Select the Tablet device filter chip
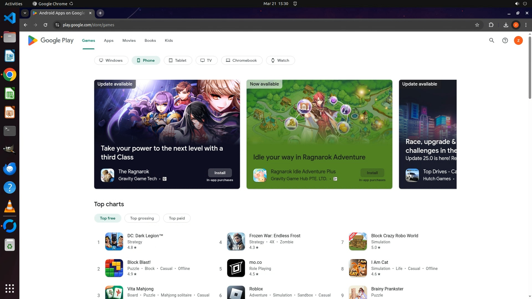The width and height of the screenshot is (532, 299). [x=178, y=60]
